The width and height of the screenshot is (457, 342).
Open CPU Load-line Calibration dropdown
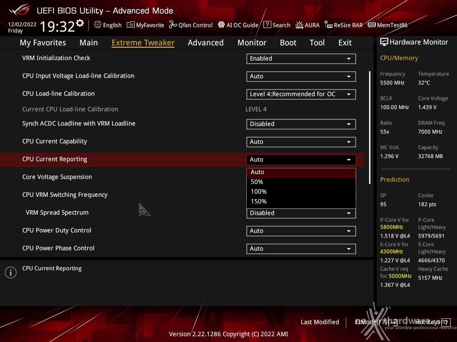pos(301,94)
